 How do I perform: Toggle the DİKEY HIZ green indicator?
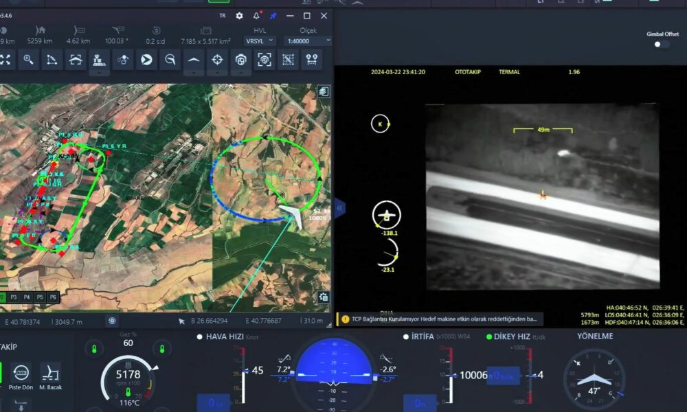click(489, 336)
